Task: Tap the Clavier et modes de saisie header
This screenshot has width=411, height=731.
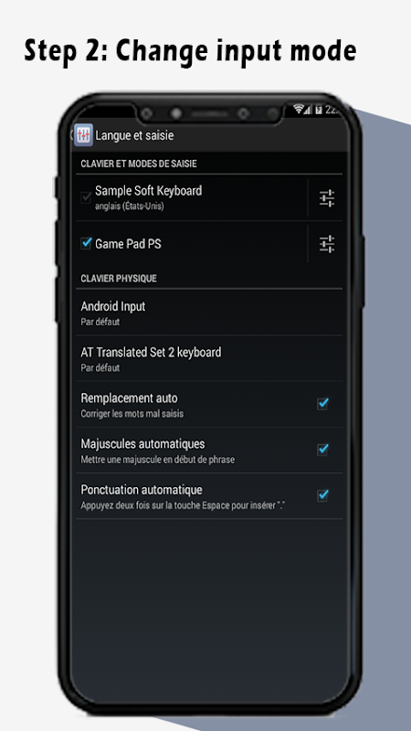Action: (x=139, y=164)
